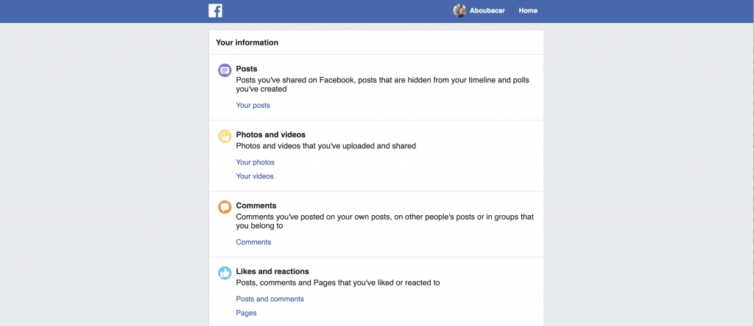Open the Your posts link
754x326 pixels.
(253, 106)
